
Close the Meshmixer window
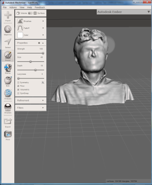coord(147,2)
